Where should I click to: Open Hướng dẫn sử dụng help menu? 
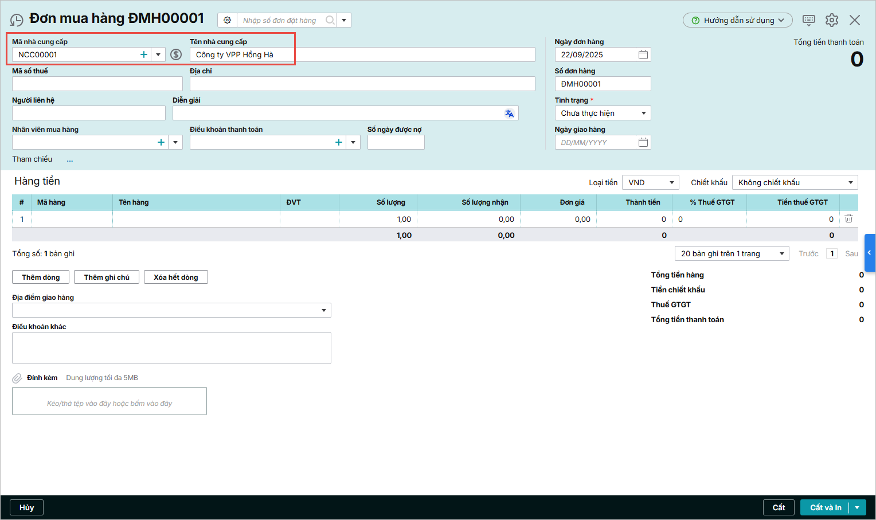tap(737, 20)
